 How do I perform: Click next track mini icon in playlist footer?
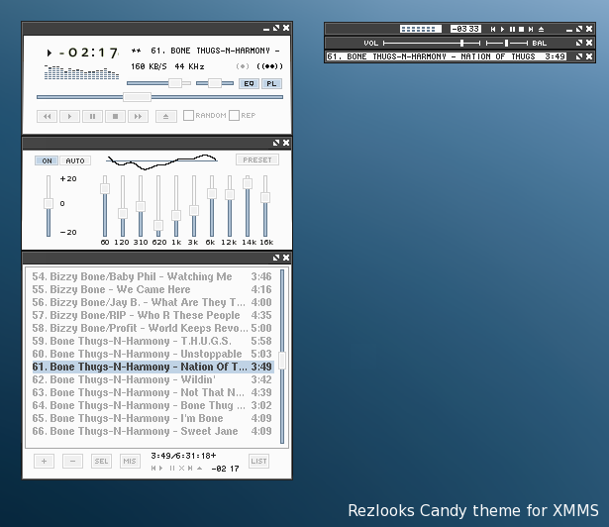pos(190,469)
